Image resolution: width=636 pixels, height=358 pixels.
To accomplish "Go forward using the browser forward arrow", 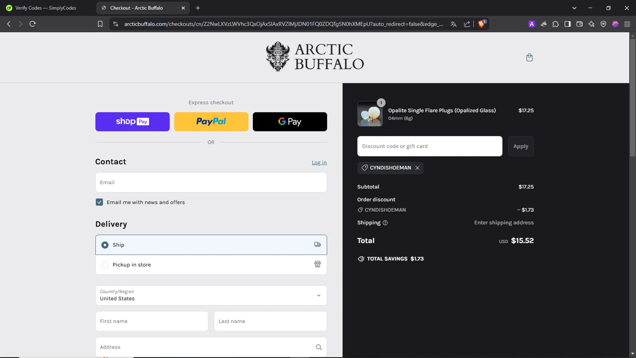I will (x=20, y=24).
